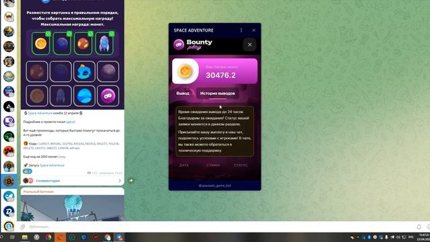Screen dimensions: 430x242
Task: Click the paperclip attach icon
Action: click(23, 227)
